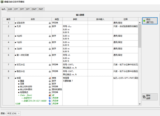This screenshot has height=116, width=160.
Task: Click the scrollbar down arrow
Action: (x=140, y=104)
